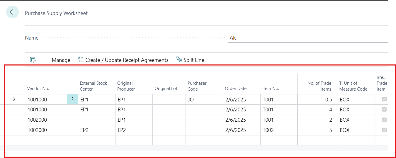This screenshot has width=396, height=158.
Task: Click the Create / Update Receipt Agreements icon
Action: (x=81, y=60)
